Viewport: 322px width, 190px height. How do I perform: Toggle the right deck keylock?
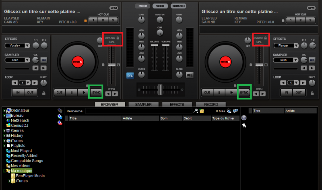pyautogui.click(x=266, y=38)
